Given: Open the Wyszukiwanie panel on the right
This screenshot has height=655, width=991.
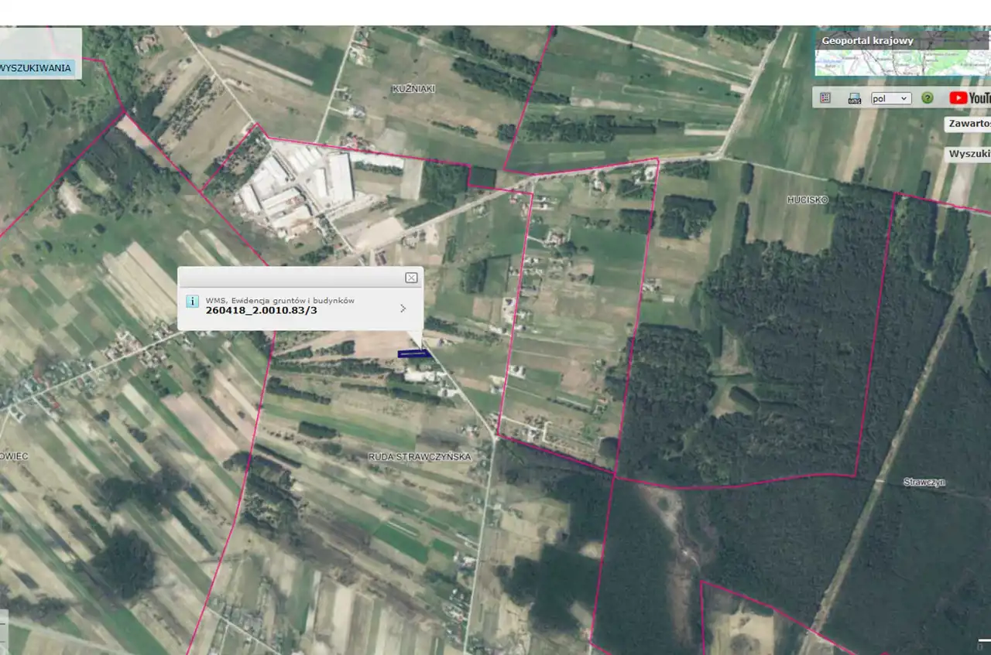Looking at the screenshot, I should click(969, 154).
